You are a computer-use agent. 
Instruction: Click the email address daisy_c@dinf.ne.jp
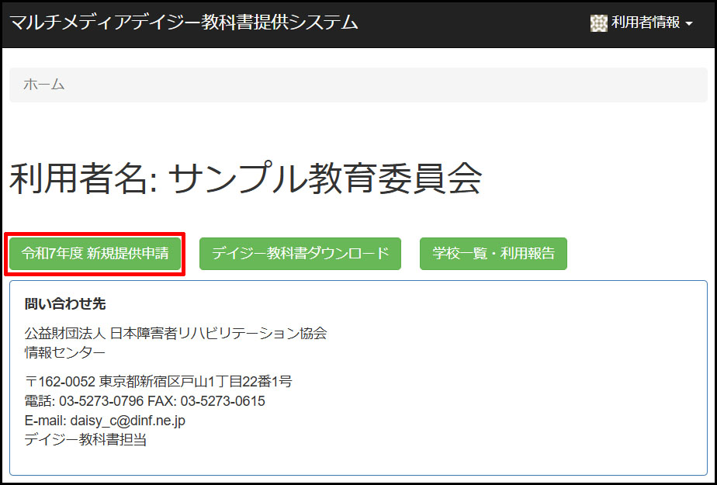coord(127,421)
